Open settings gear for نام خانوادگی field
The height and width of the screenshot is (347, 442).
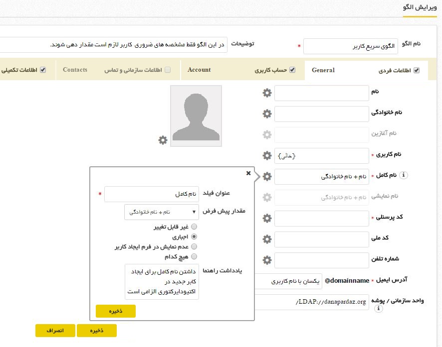click(x=267, y=114)
